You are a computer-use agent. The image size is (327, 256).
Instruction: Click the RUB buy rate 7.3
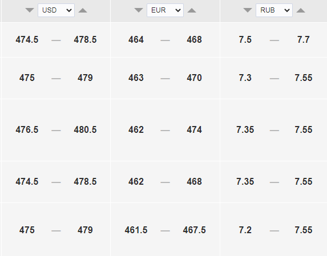(245, 78)
